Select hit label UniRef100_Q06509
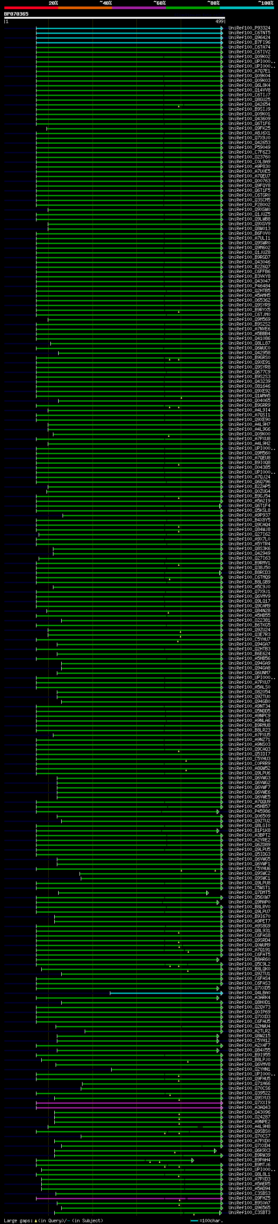The width and height of the screenshot is (278, 1224). tap(249, 816)
